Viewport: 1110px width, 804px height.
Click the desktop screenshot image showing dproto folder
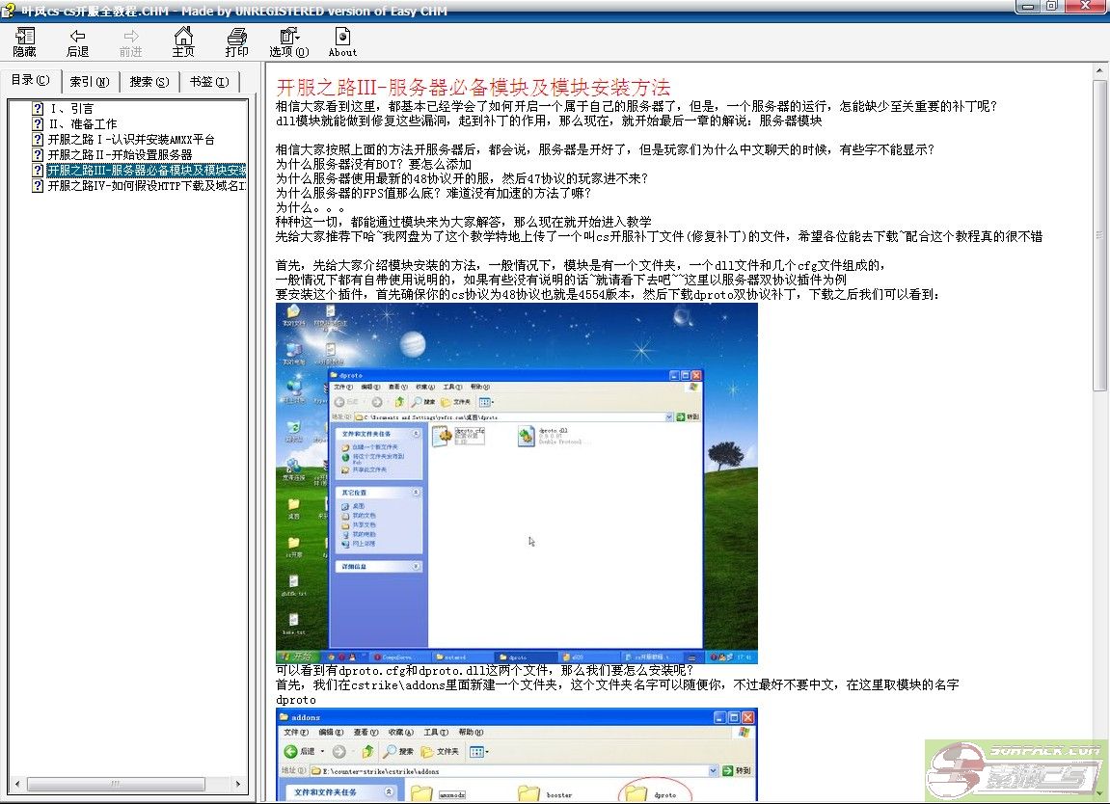[x=516, y=482]
